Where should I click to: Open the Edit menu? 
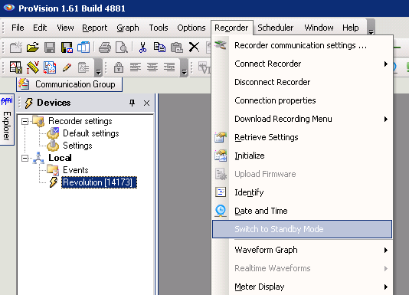40,28
